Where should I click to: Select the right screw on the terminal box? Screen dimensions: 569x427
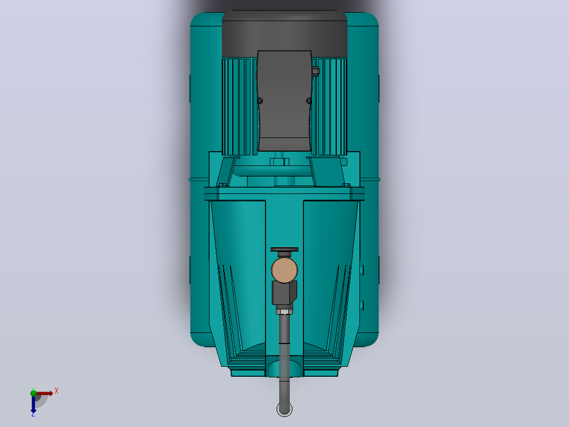coord(309,100)
